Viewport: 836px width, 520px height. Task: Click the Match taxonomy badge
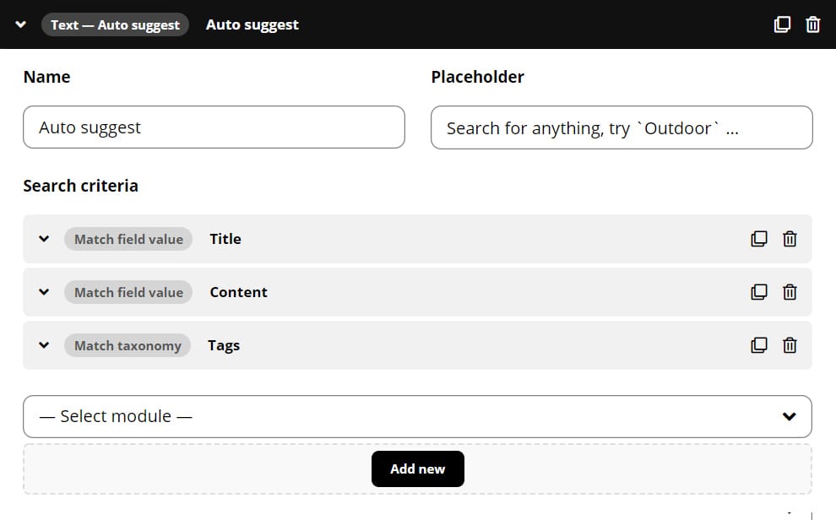click(128, 345)
